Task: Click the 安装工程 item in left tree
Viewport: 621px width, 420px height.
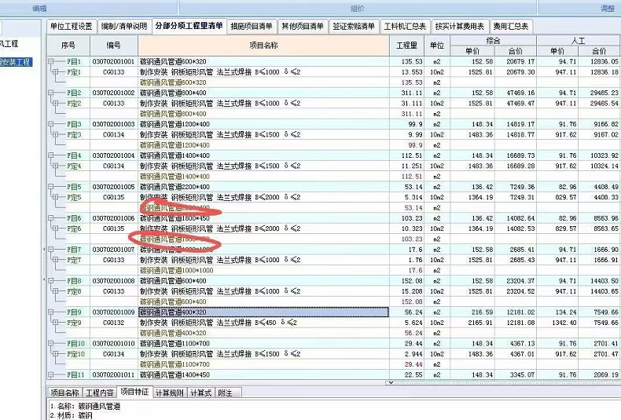Action: pos(16,62)
